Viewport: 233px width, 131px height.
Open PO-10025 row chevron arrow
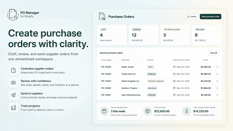[x=217, y=67]
